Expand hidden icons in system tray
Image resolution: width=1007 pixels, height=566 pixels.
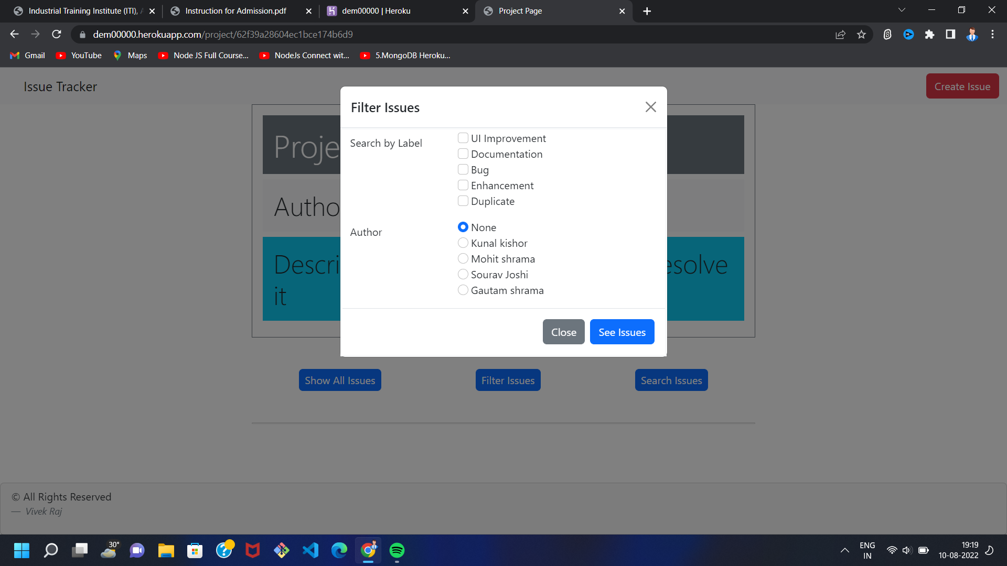click(845, 550)
